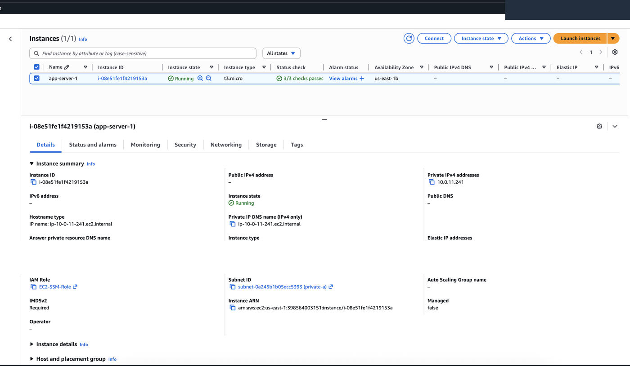This screenshot has height=366, width=630.
Task: Sort by Public IPv4 DNS column
Action: point(491,67)
